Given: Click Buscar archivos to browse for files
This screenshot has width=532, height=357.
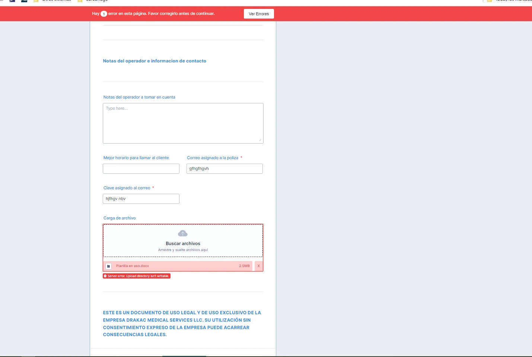Looking at the screenshot, I should point(183,243).
